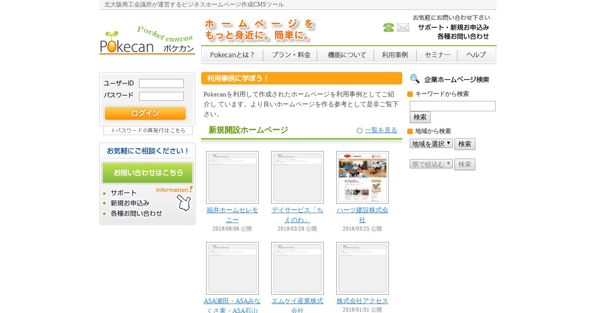Focus the ユーザーID input field
This screenshot has width=596, height=313.
coord(161,83)
